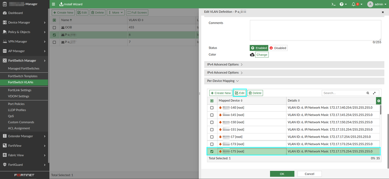Screen dimensions: 389x179
Task: Click the Policy & Objects sidebar icon
Action: [4, 32]
